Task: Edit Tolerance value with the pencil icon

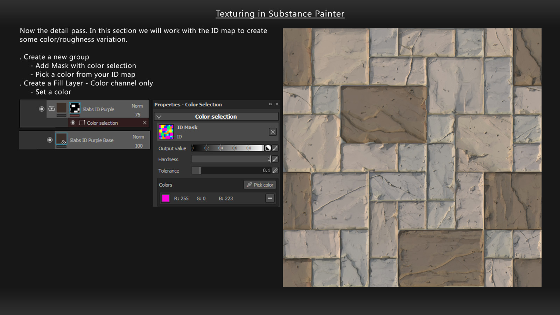Action: click(x=275, y=170)
